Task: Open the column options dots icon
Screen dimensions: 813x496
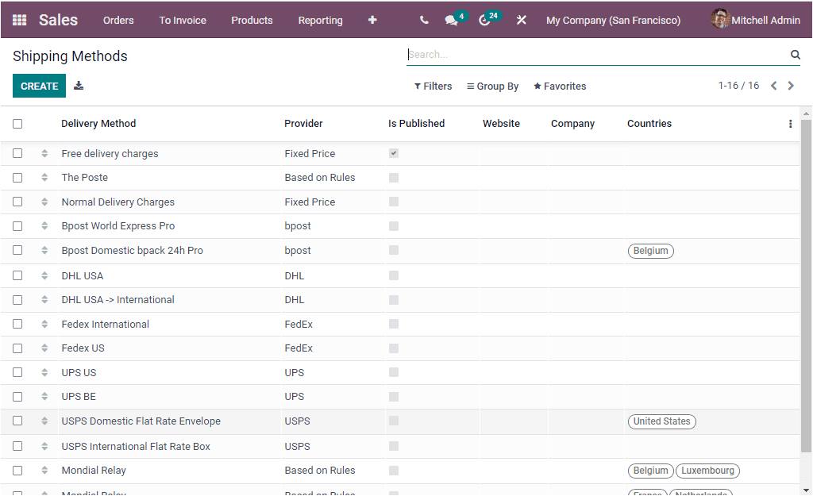Action: click(x=790, y=124)
